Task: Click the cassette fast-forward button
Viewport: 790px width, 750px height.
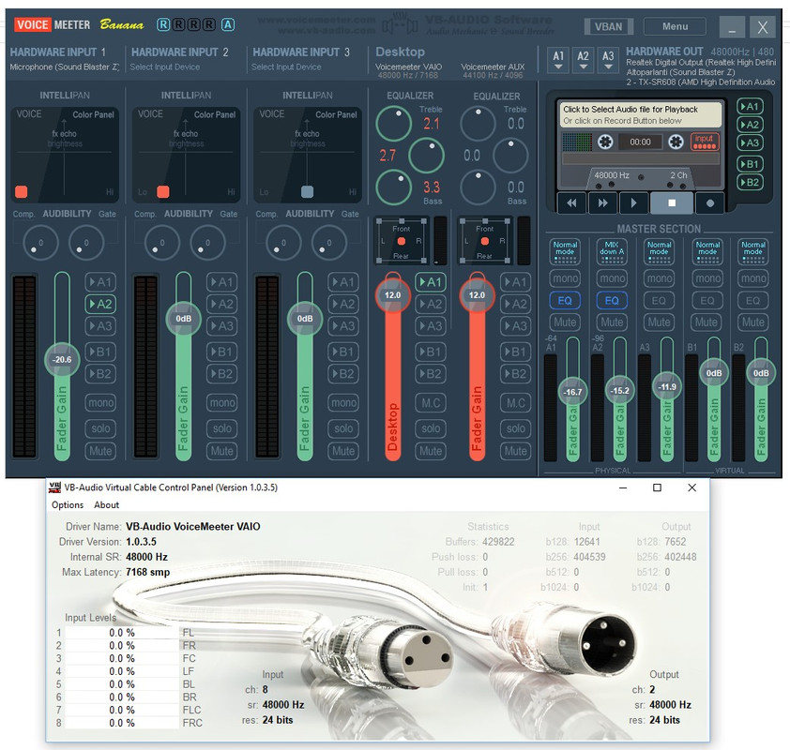Action: pos(602,202)
